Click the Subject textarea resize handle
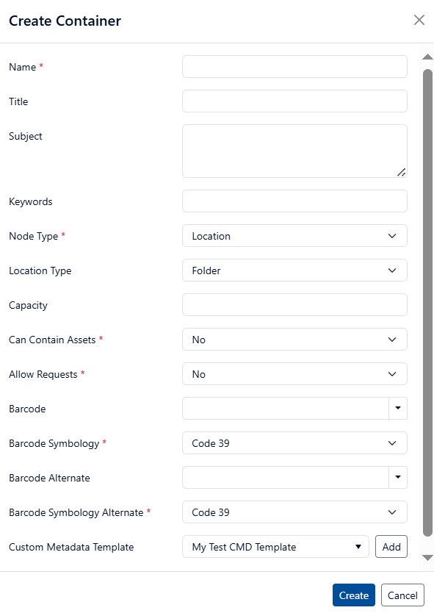Viewport: 434px width, 613px height. tap(401, 172)
